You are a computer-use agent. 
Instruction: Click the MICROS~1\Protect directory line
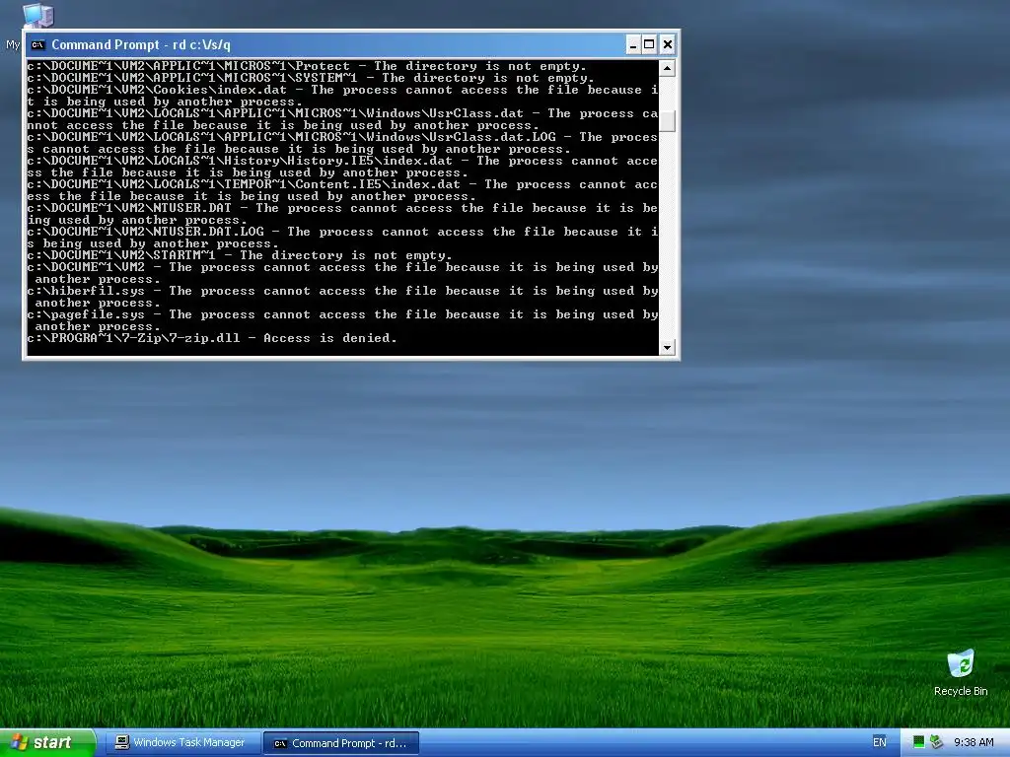click(x=307, y=66)
